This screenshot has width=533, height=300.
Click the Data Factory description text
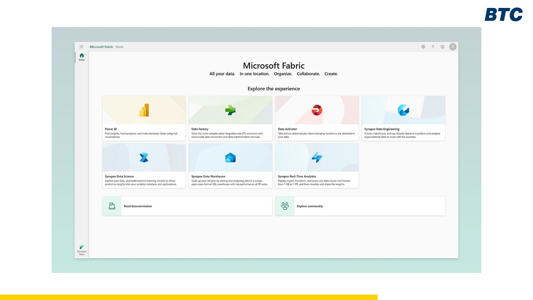coord(227,135)
